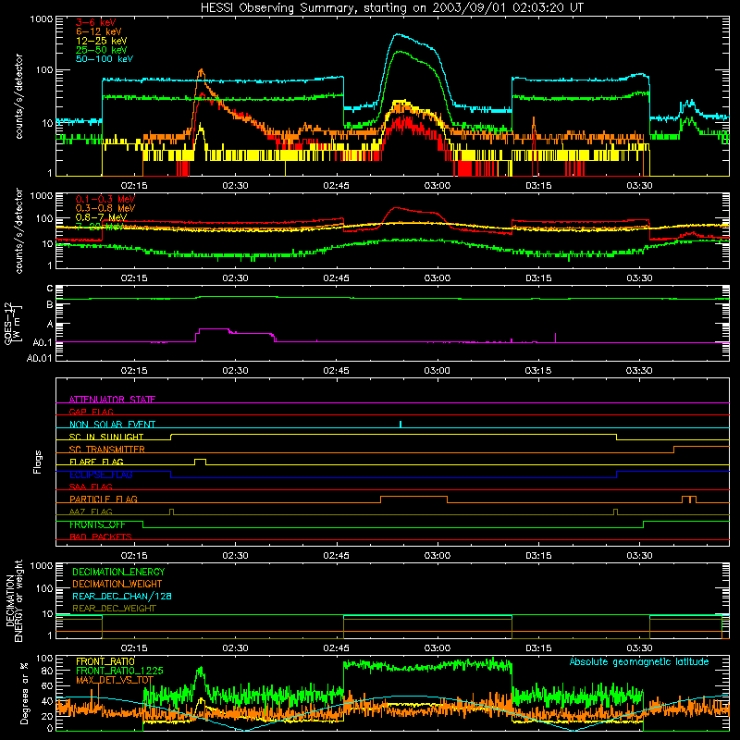This screenshot has height=740, width=740.
Task: Click the 'DECIMATION ENERGY or weight' axis label
Action: point(14,600)
